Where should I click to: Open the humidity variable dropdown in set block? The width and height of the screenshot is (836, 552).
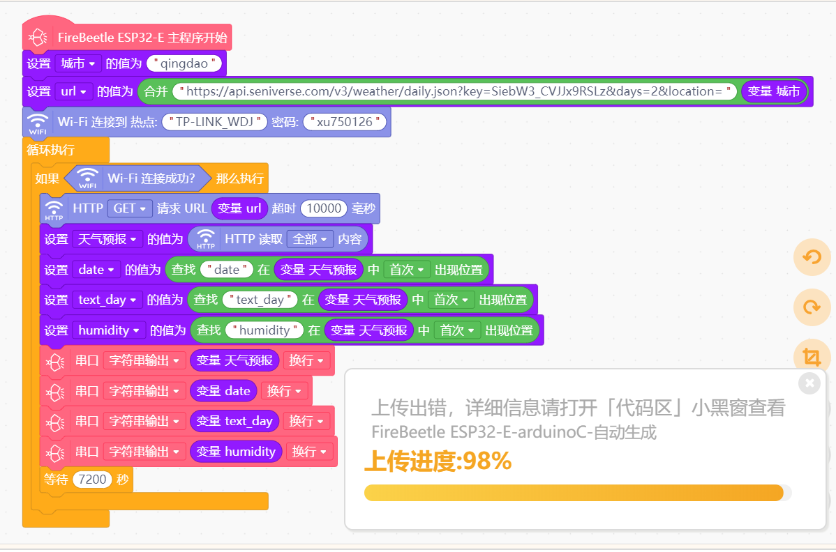tap(110, 330)
